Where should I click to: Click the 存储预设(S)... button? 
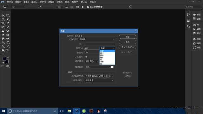pos(128,47)
